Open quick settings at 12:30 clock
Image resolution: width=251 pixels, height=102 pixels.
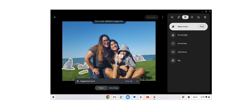(205, 97)
